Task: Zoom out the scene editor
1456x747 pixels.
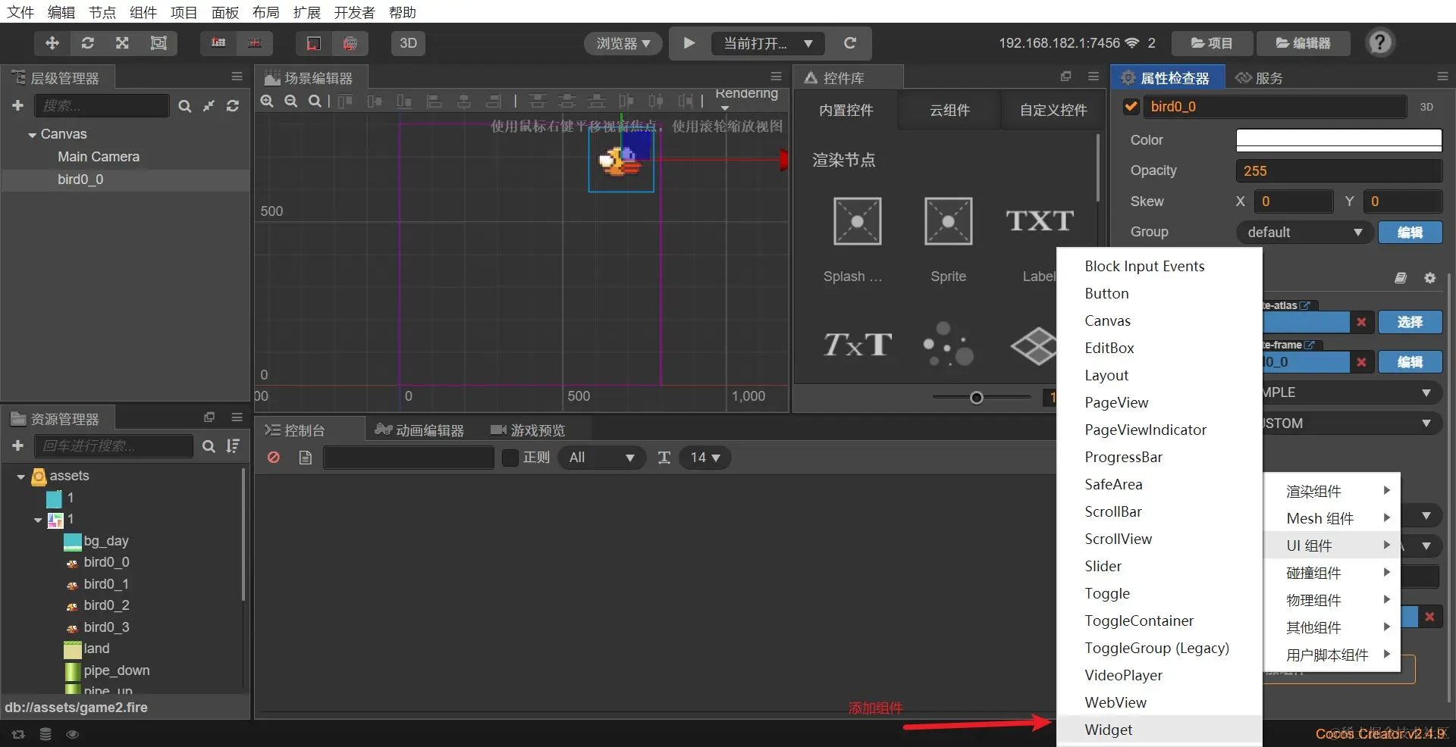Action: click(x=291, y=102)
